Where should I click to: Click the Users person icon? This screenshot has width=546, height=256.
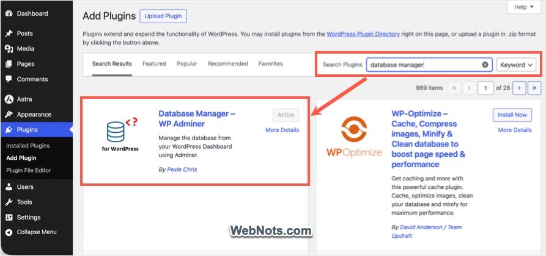click(9, 187)
